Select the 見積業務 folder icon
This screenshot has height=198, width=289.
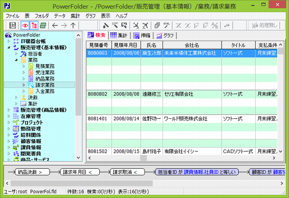tap(31, 66)
